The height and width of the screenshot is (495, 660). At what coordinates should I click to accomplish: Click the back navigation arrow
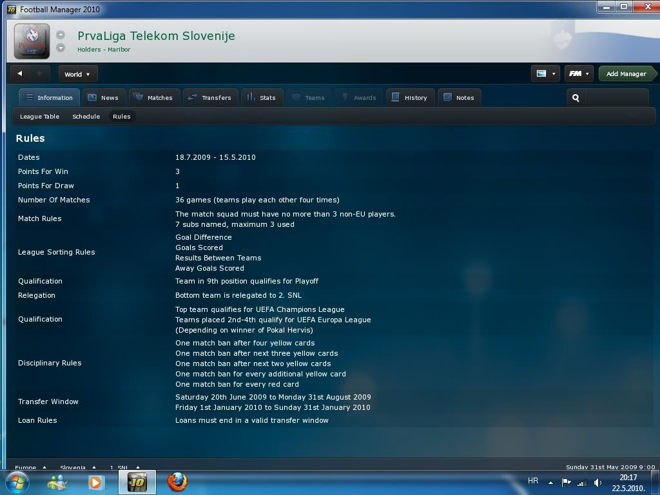(20, 74)
